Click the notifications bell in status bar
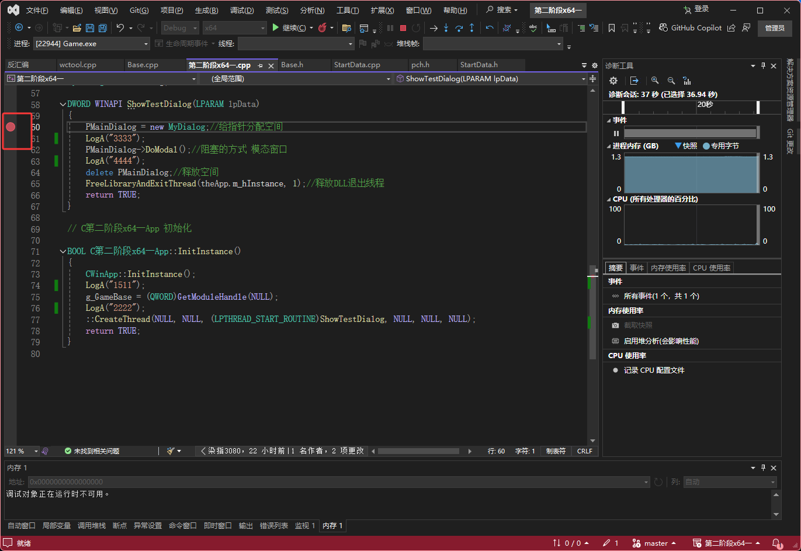This screenshot has width=801, height=551. pos(776,543)
